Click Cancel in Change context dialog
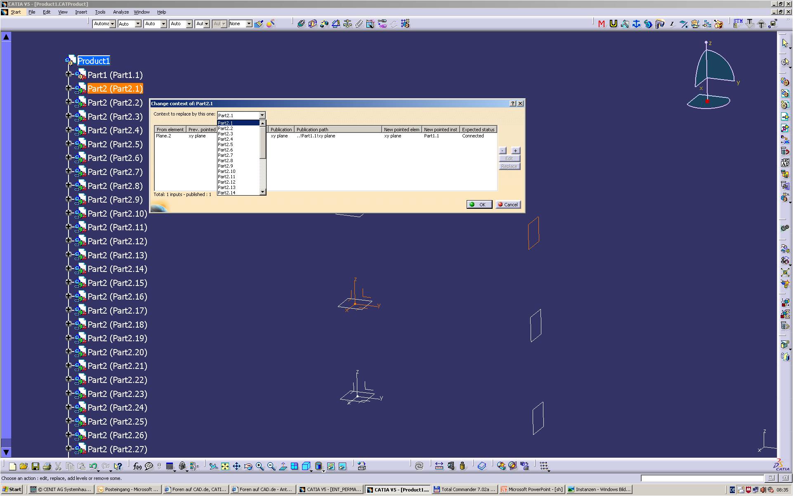 508,205
